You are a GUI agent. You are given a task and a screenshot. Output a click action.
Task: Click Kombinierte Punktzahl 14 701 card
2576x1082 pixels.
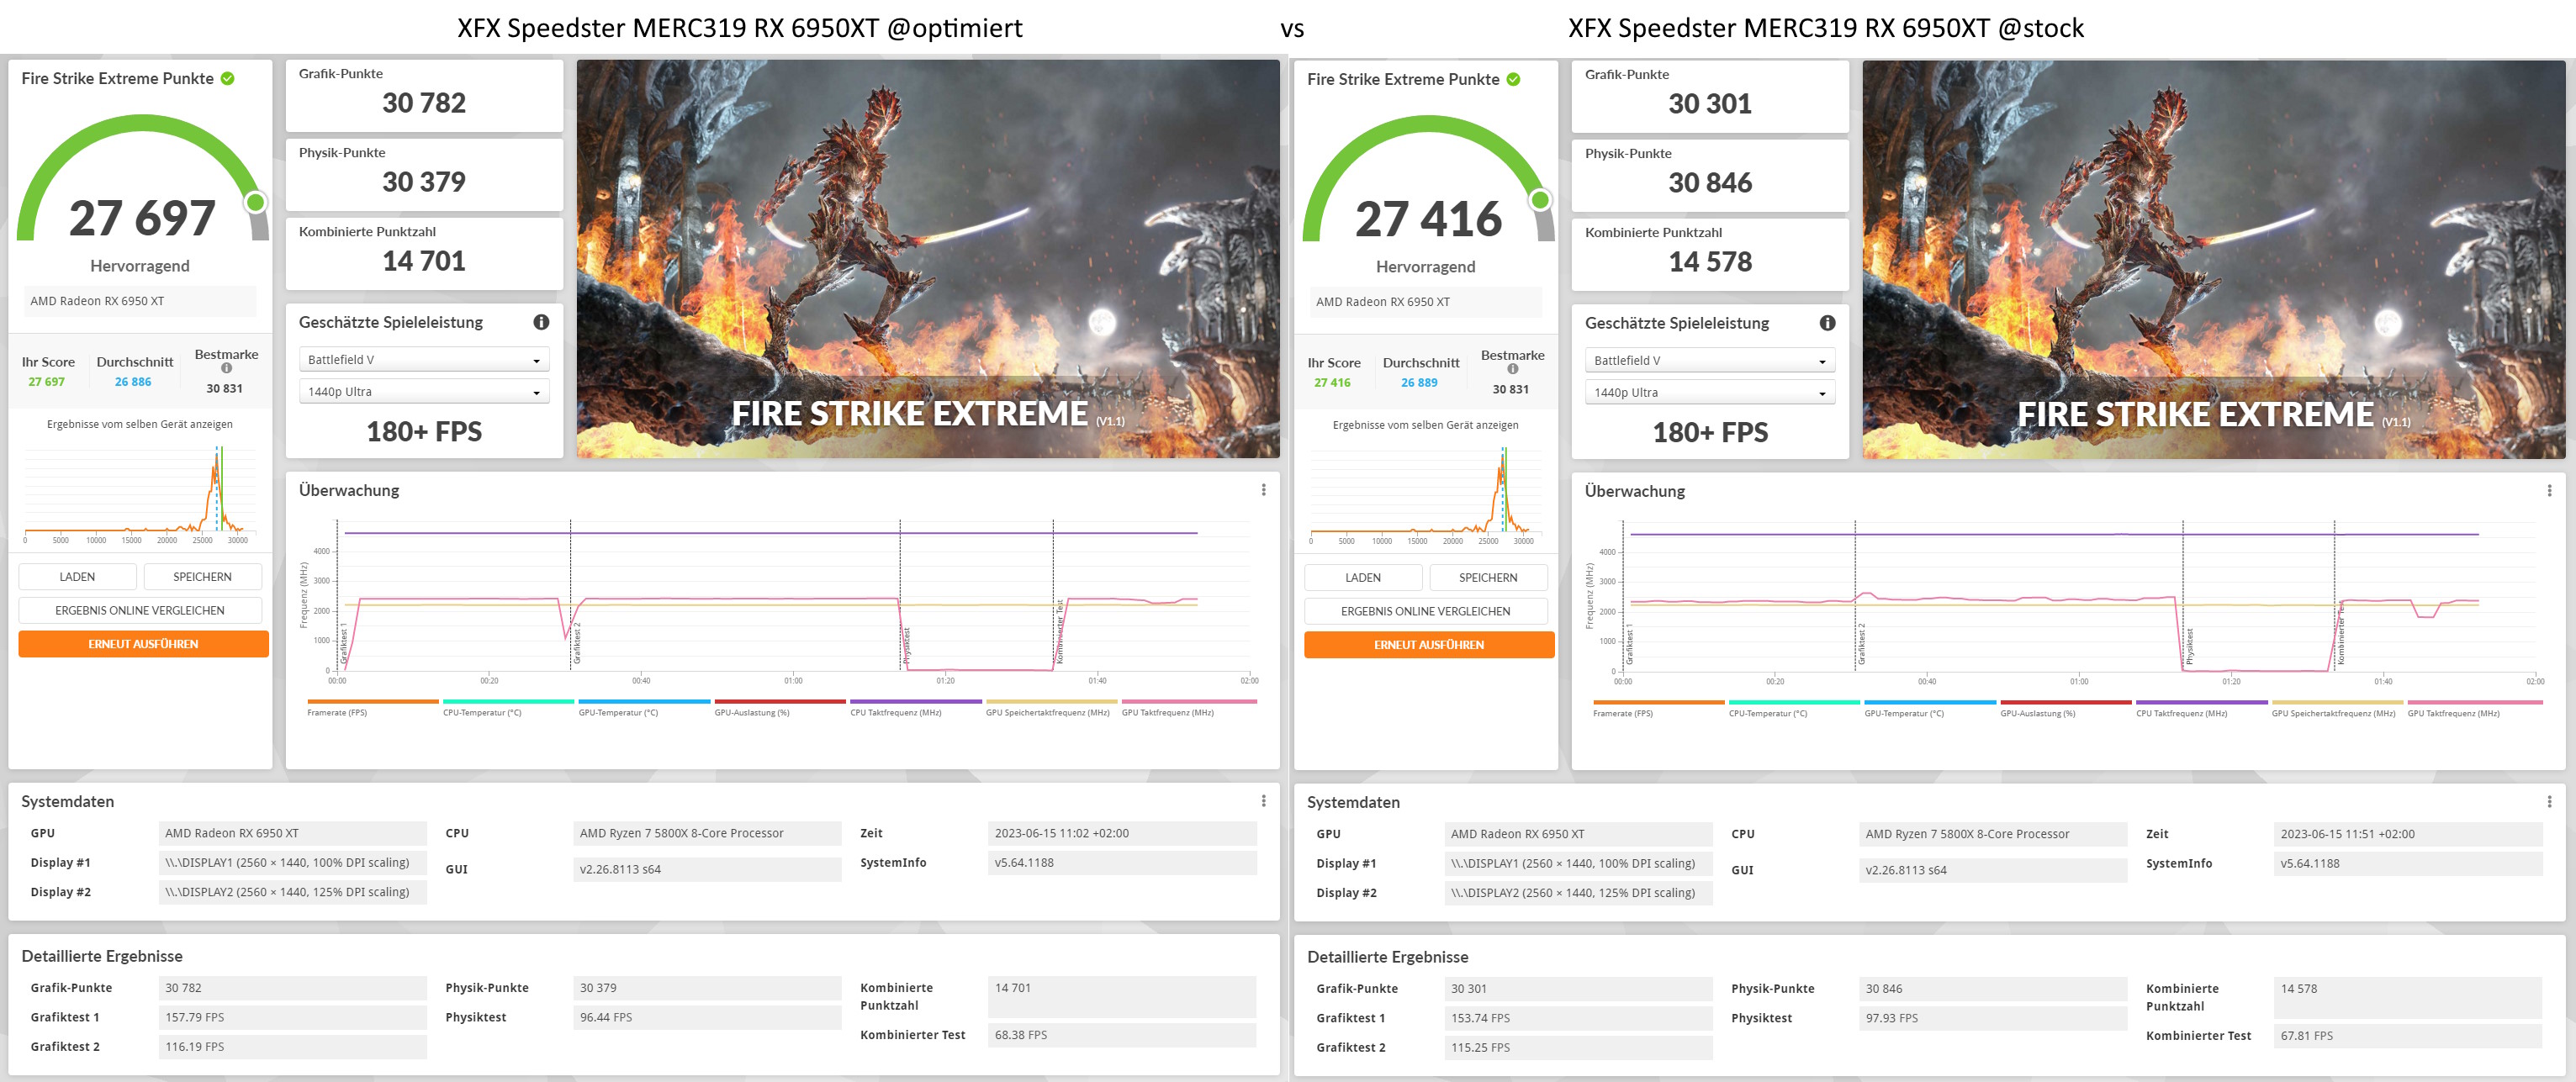pos(424,253)
